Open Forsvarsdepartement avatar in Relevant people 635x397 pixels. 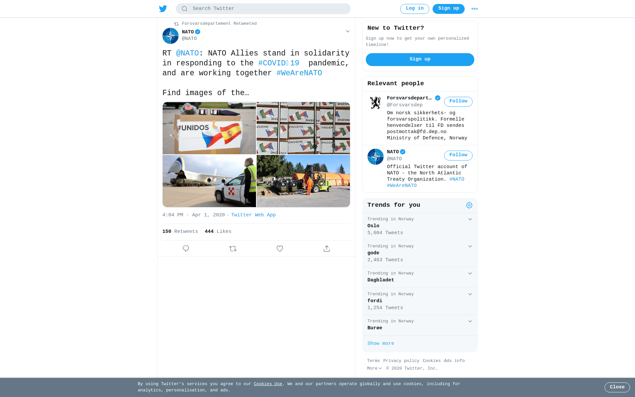375,103
